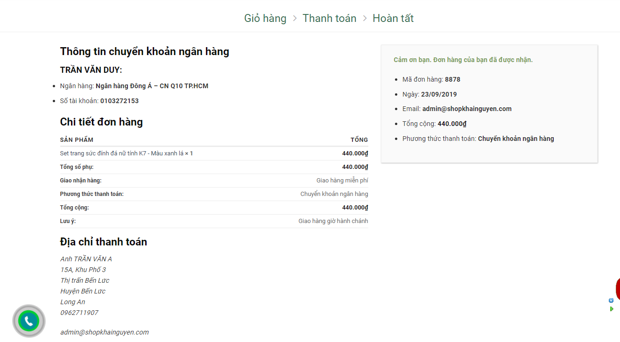This screenshot has height=342, width=620.
Task: Click the order date 23/09/2019
Action: [439, 94]
